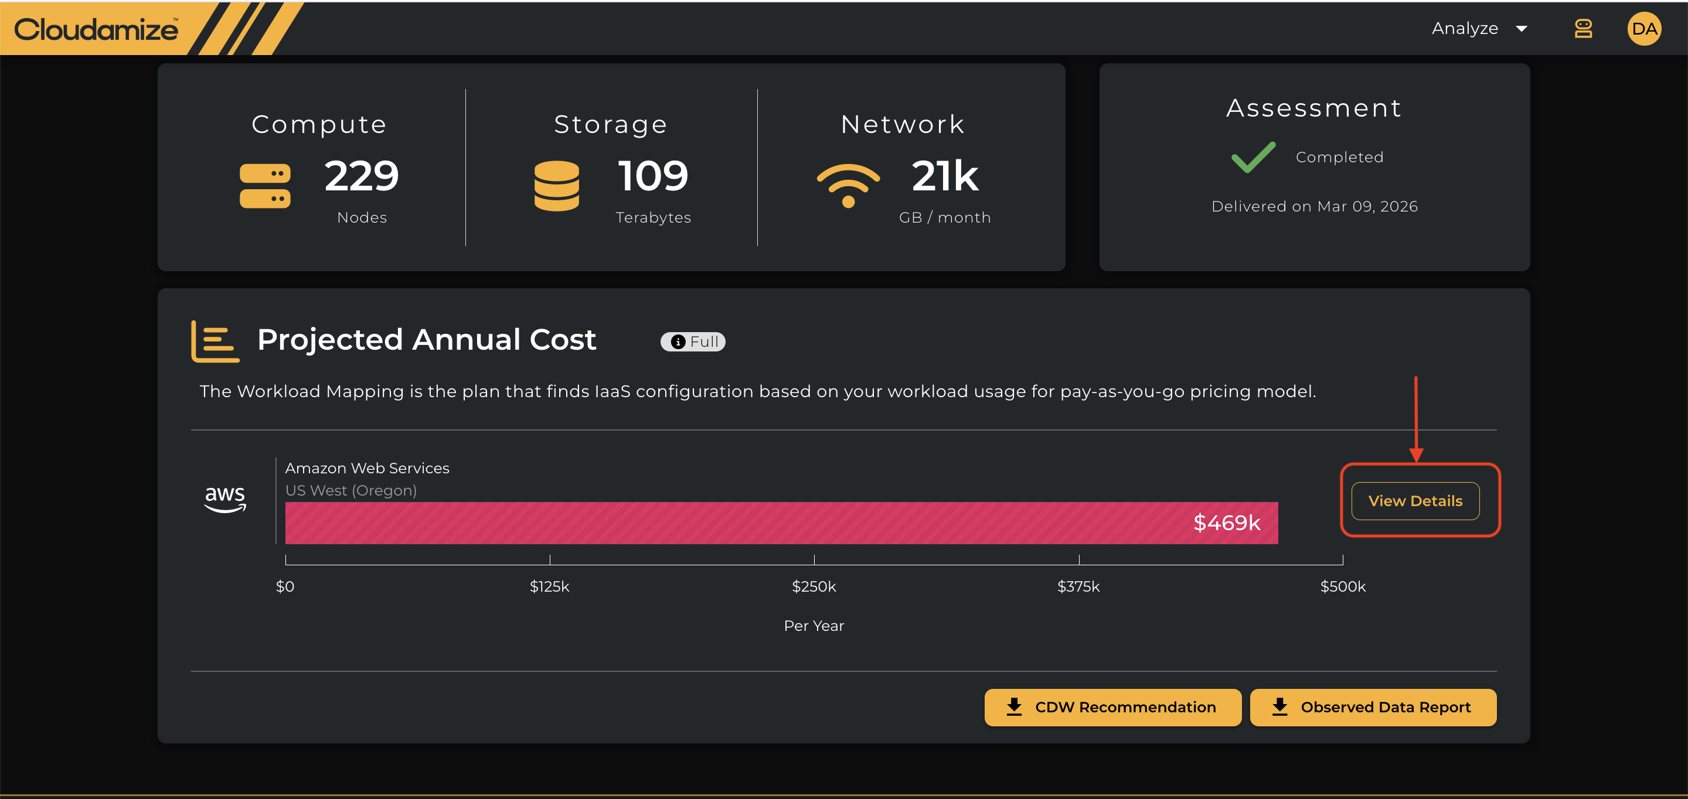Click the View Details button

pyautogui.click(x=1415, y=501)
